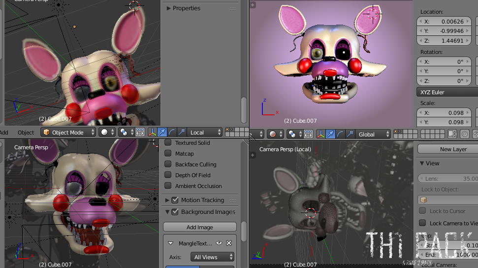Screen dimensions: 478x268
Task: Click Rotation Y field 0°
Action: tap(444, 71)
